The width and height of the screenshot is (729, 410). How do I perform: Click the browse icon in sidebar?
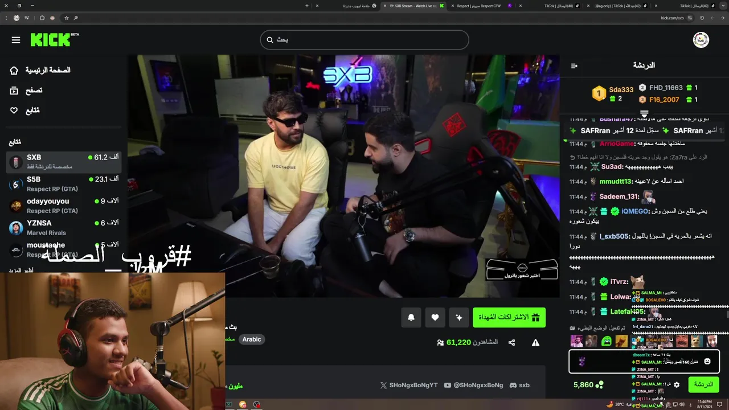click(x=14, y=90)
